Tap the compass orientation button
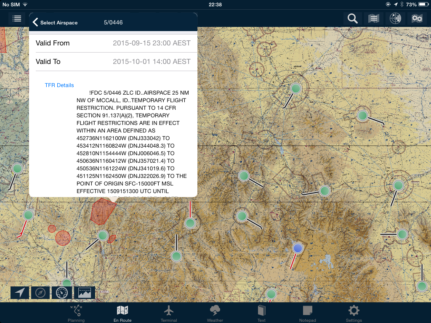 (40, 293)
